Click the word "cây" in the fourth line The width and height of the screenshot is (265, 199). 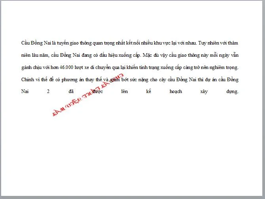coord(163,80)
